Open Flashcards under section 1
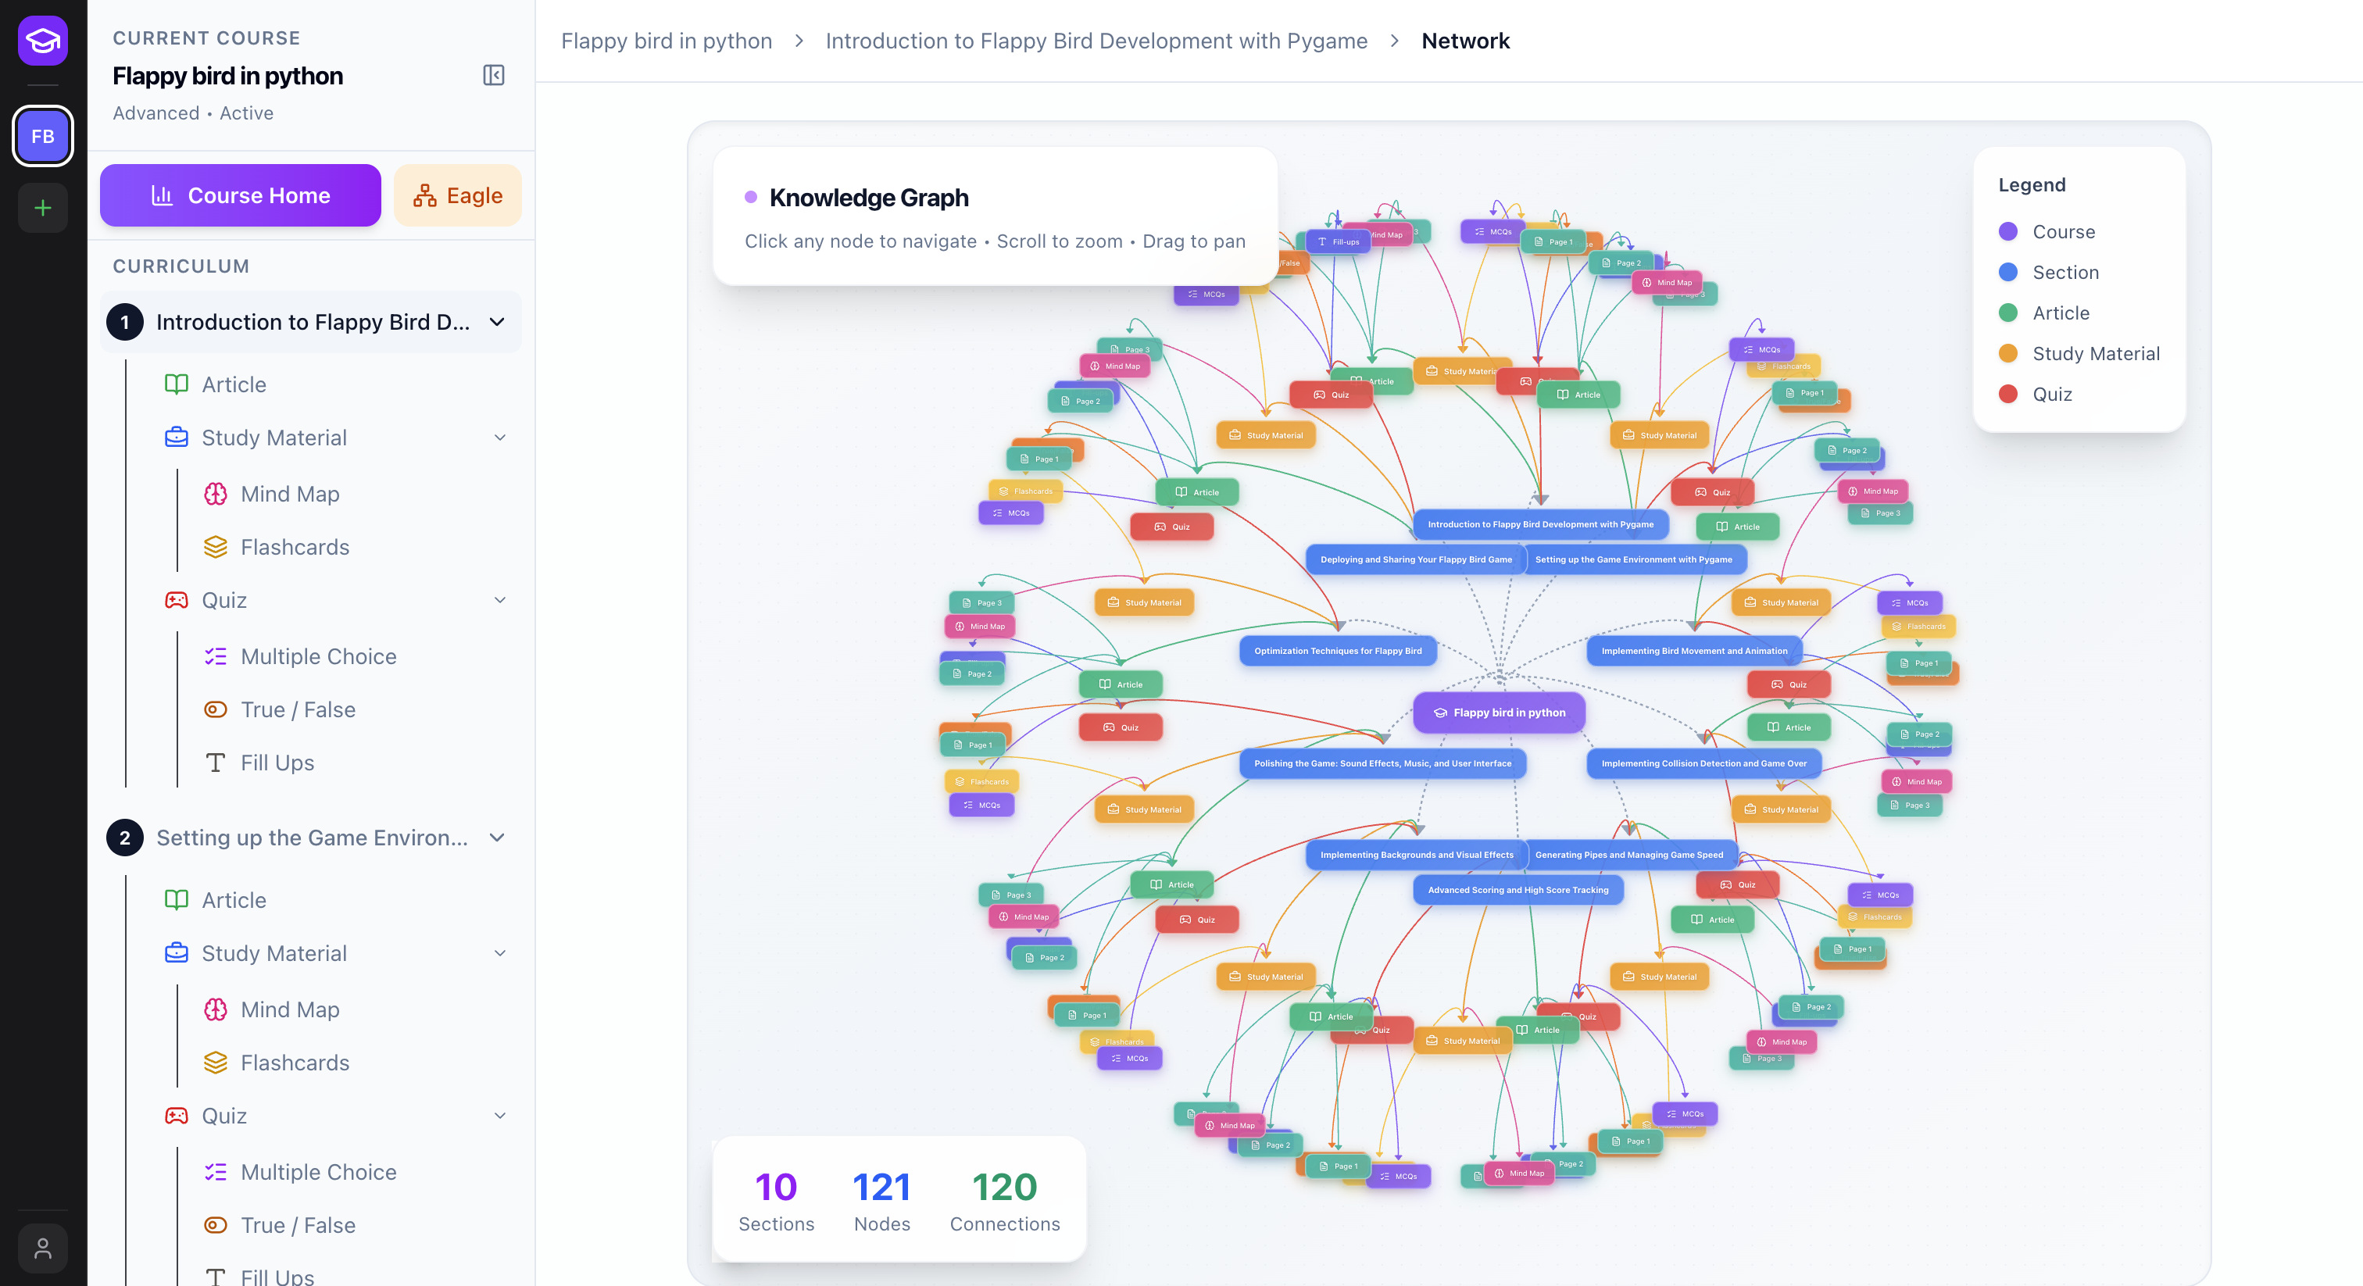Screen dimensions: 2363x1286 (x=294, y=548)
